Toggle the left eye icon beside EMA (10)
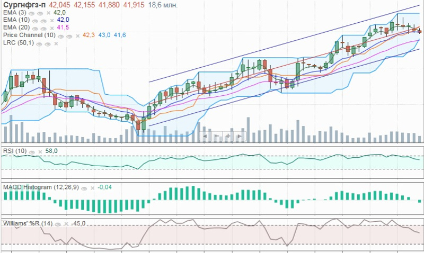The width and height of the screenshot is (424, 253). 35,21
